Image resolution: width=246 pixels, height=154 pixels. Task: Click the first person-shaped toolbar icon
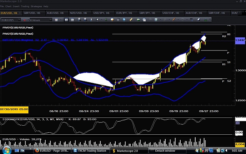(80, 20)
